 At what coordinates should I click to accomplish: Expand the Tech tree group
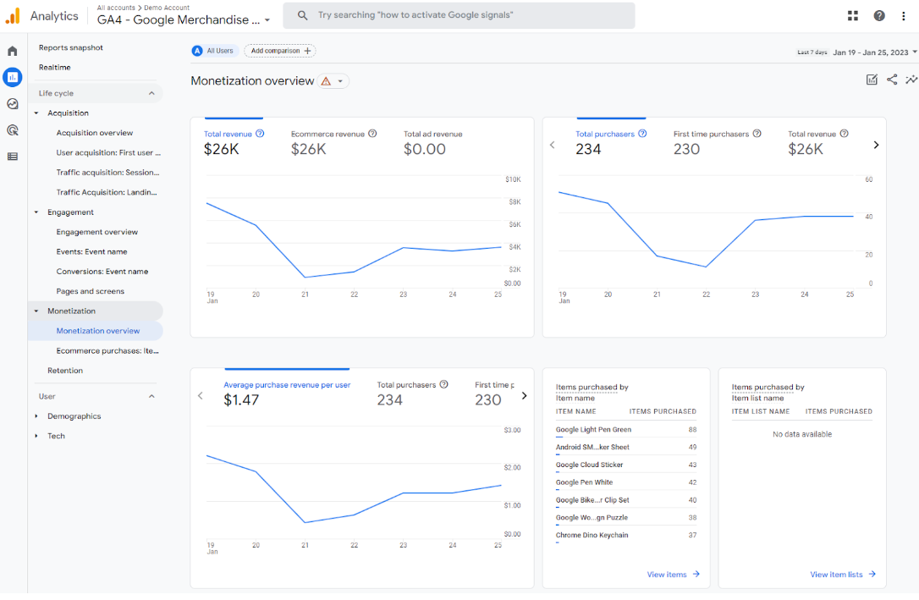(x=36, y=436)
